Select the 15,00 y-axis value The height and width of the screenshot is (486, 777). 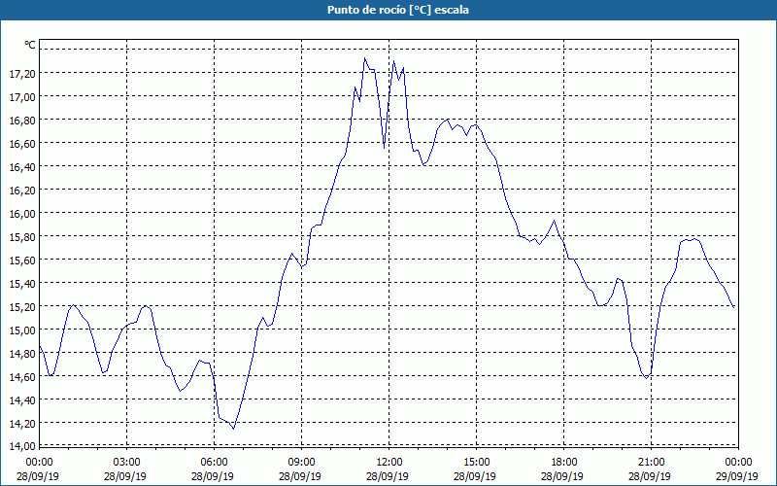click(x=22, y=330)
